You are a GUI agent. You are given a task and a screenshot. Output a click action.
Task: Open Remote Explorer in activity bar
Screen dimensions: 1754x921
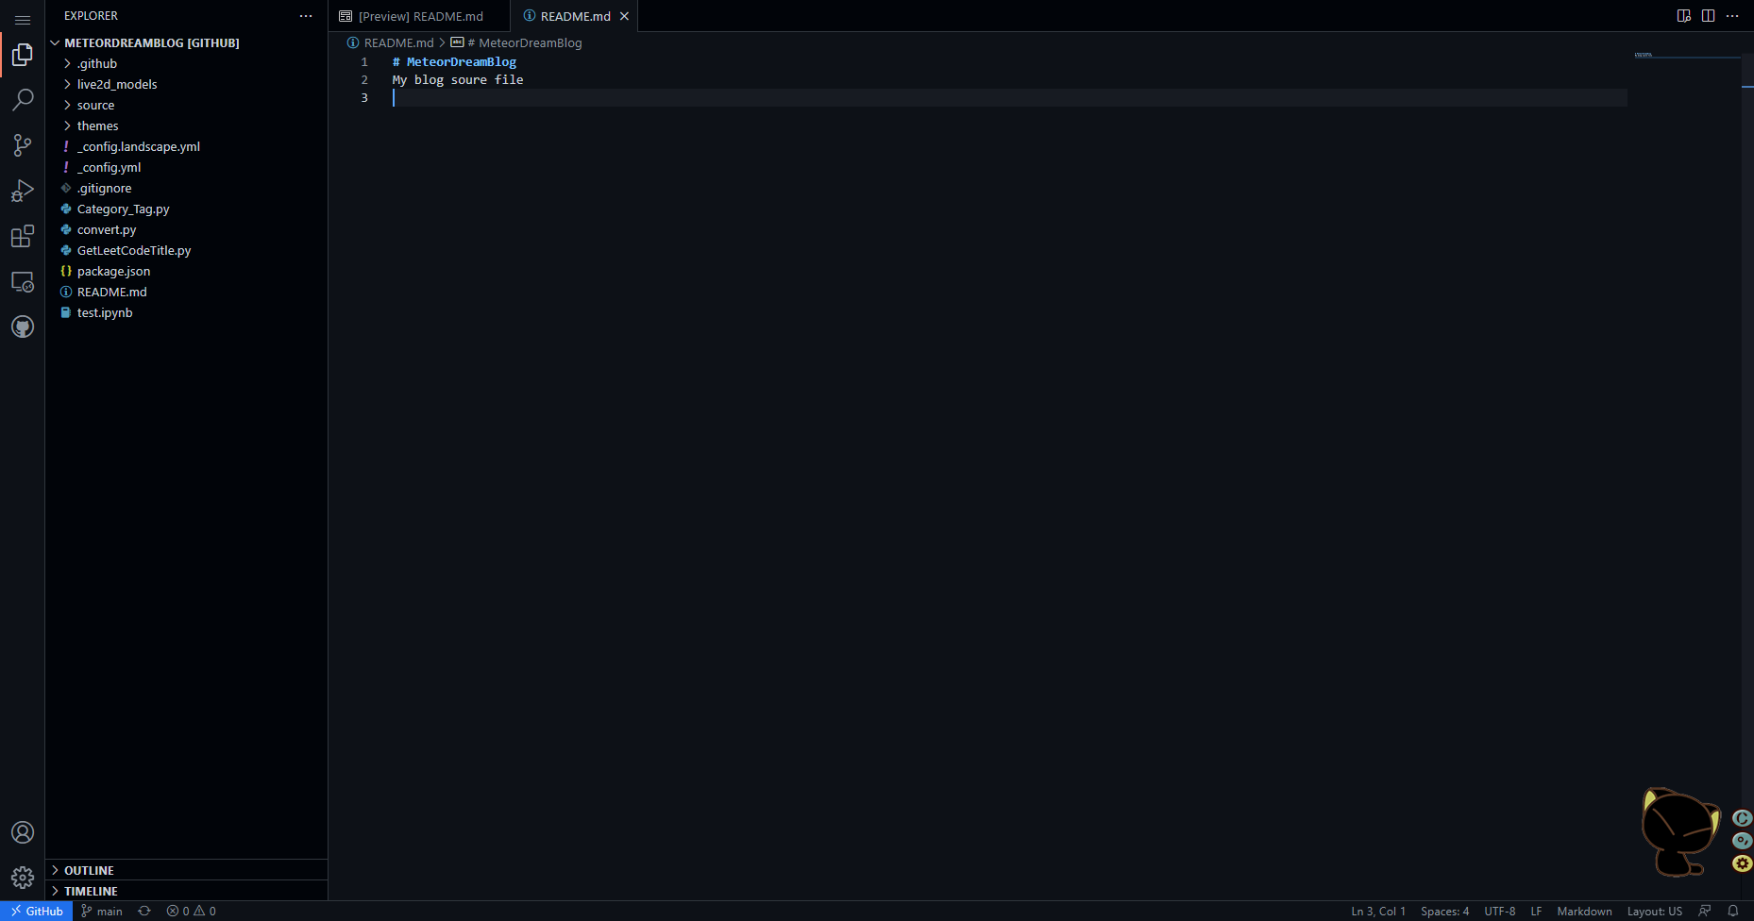[x=23, y=281]
